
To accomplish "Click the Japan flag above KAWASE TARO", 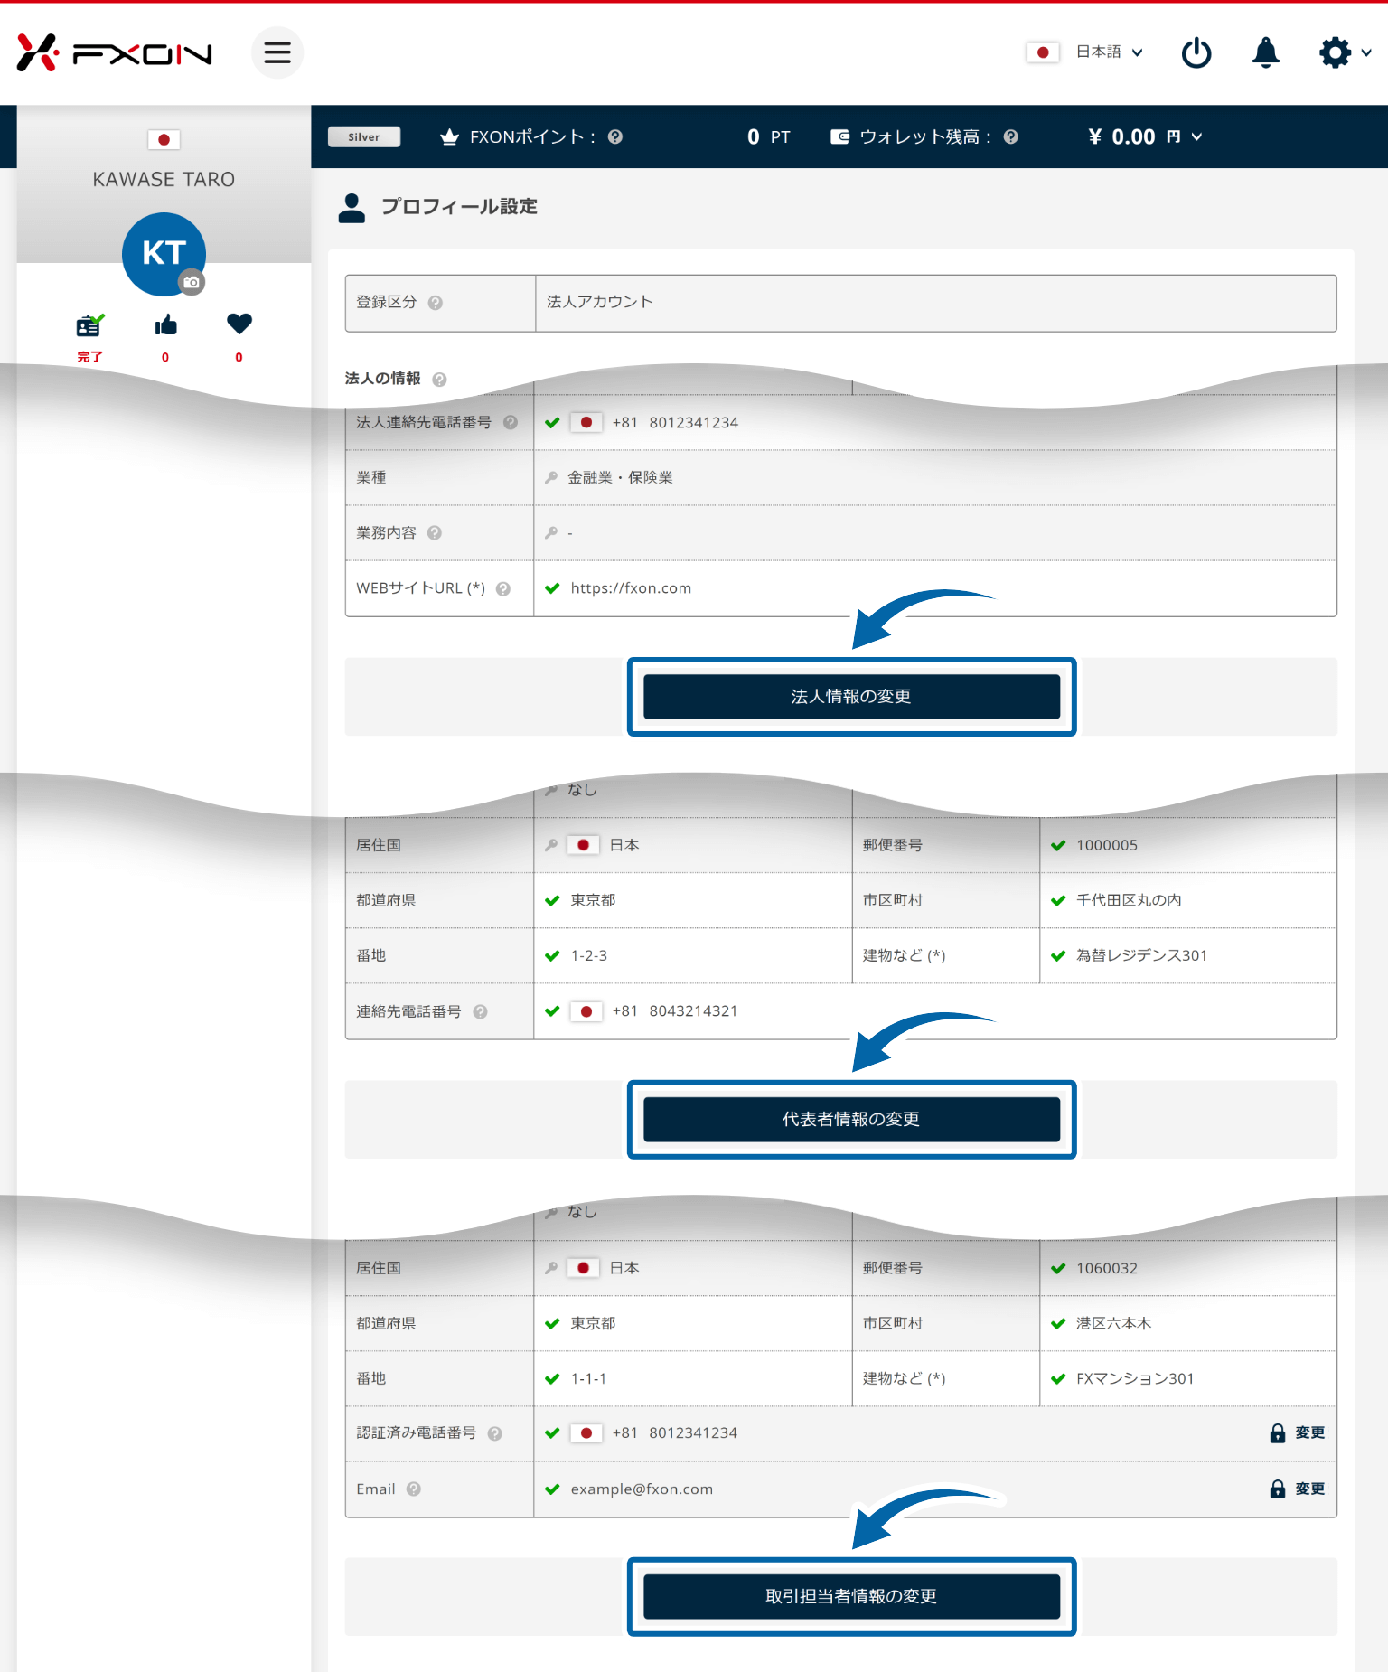I will tap(164, 139).
